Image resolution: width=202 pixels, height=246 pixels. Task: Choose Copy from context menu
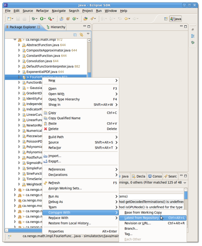coord(81,113)
